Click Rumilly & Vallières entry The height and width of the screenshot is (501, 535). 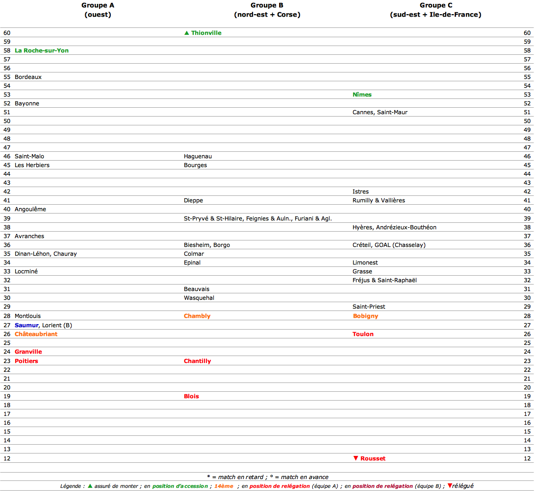pyautogui.click(x=379, y=201)
